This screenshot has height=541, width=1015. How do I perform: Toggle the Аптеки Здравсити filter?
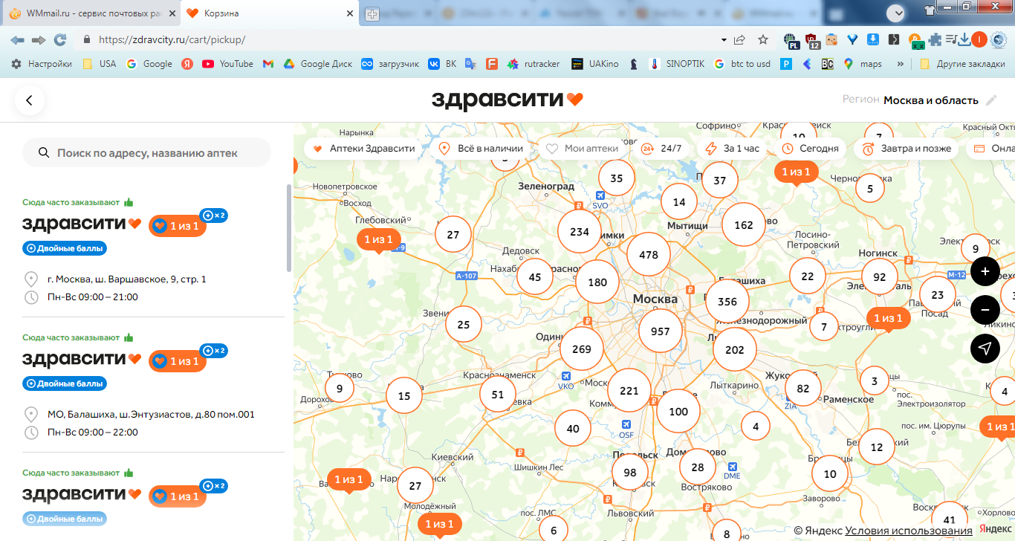pyautogui.click(x=363, y=149)
